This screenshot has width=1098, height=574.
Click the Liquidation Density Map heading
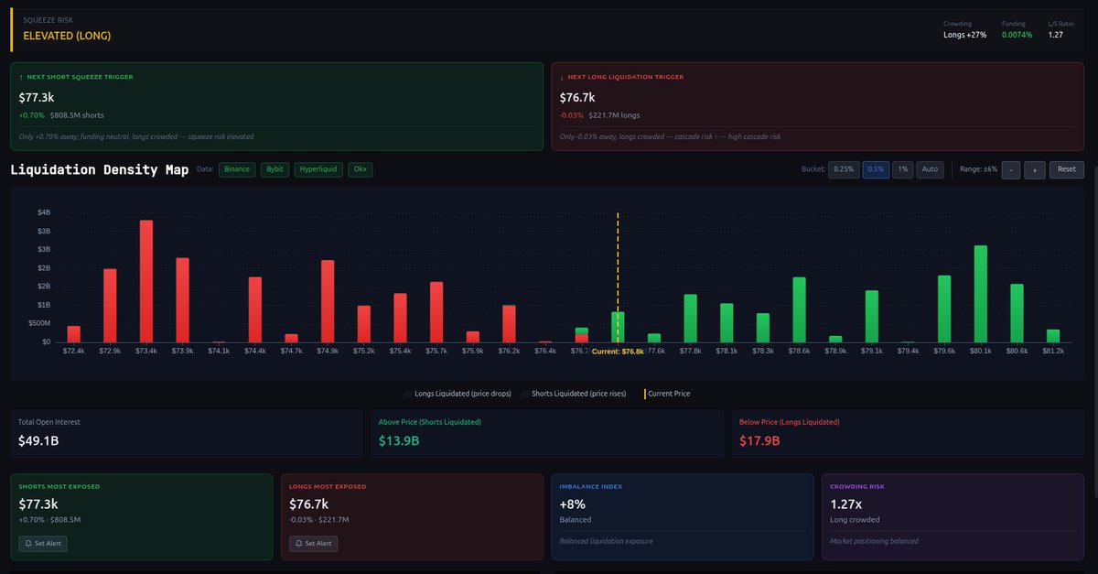(99, 170)
